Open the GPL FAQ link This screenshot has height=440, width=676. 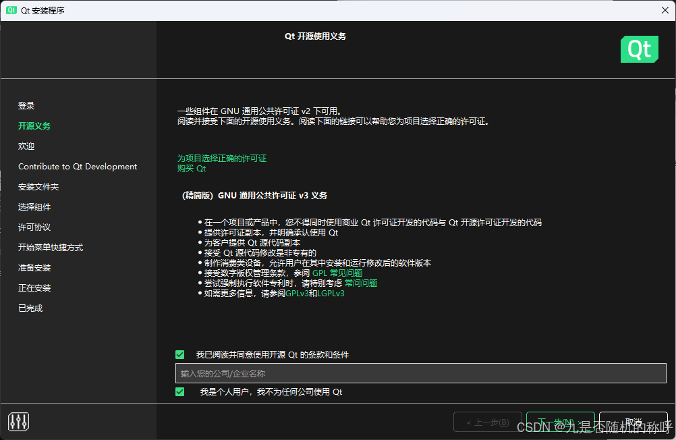(x=337, y=273)
